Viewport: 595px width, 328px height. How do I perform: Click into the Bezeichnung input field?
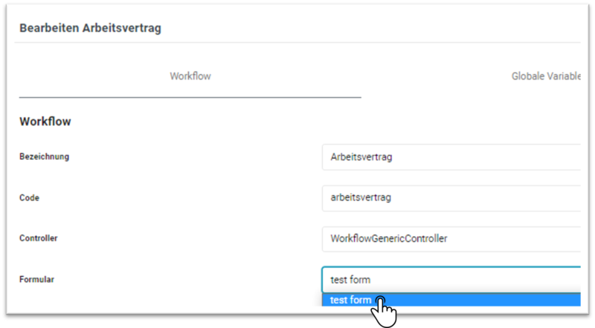point(451,157)
